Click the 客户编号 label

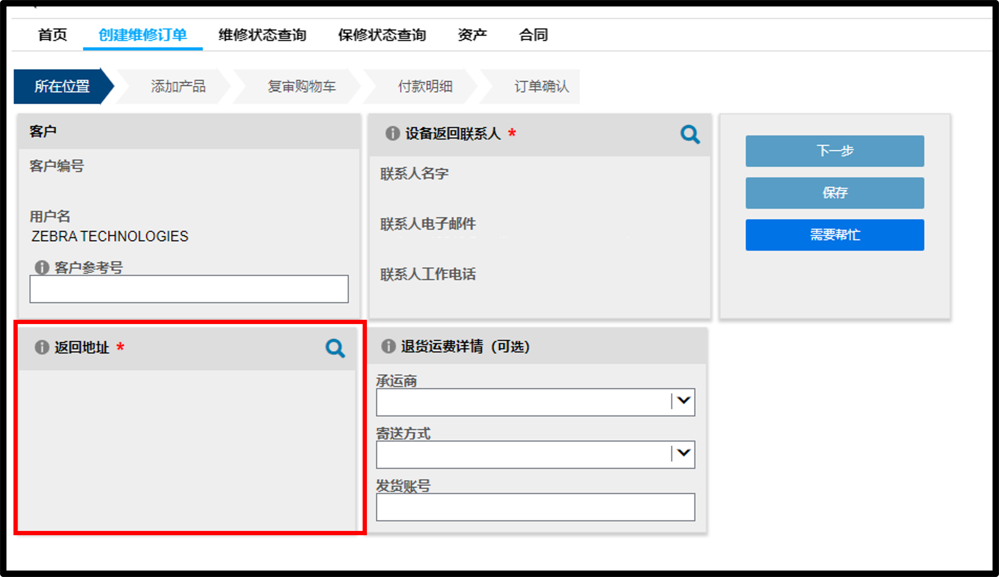57,166
